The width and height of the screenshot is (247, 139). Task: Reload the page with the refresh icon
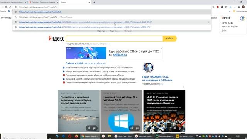(x=6, y=7)
